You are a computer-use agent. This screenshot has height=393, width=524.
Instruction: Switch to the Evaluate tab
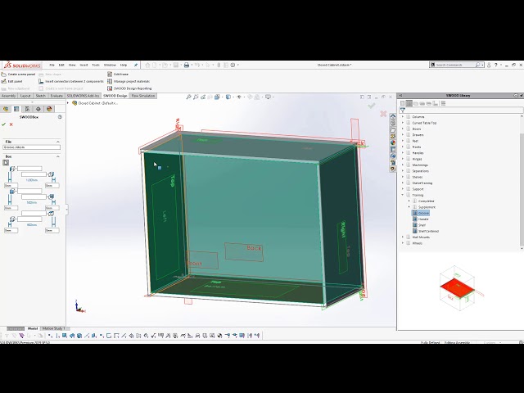tap(56, 96)
